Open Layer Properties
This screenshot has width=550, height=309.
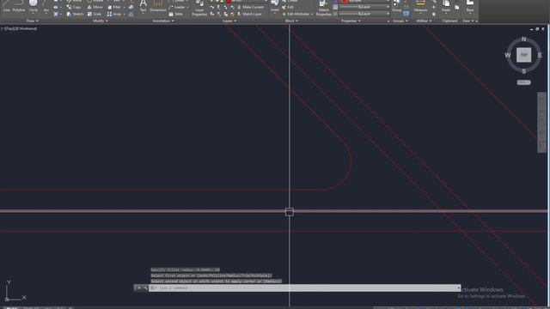click(x=199, y=8)
